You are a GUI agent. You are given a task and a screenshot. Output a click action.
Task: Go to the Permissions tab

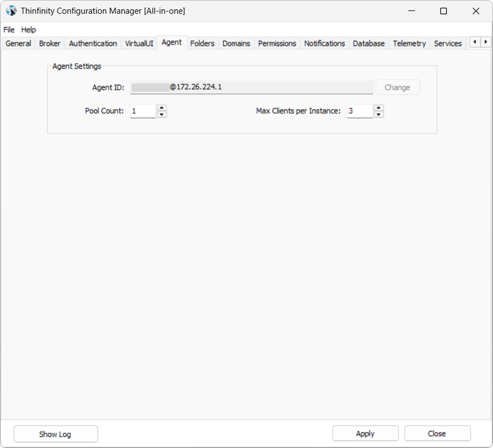(277, 43)
